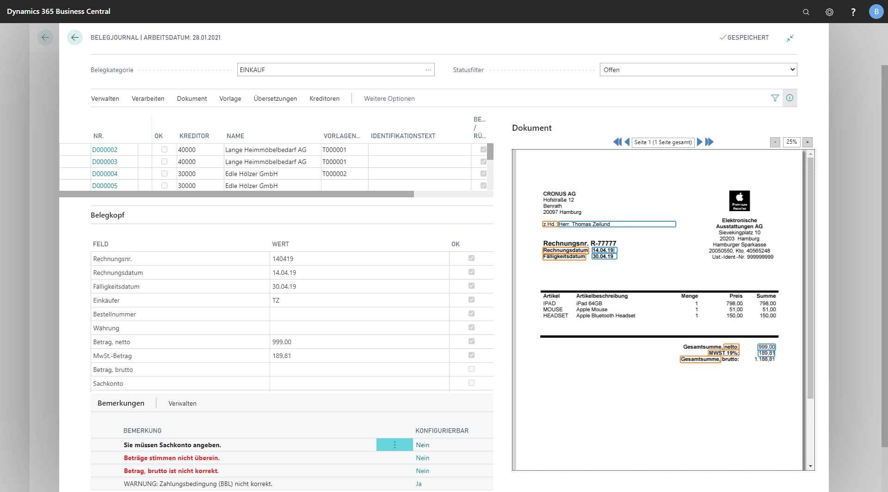Open the Statusfilter dropdown
888x492 pixels.
(698, 70)
